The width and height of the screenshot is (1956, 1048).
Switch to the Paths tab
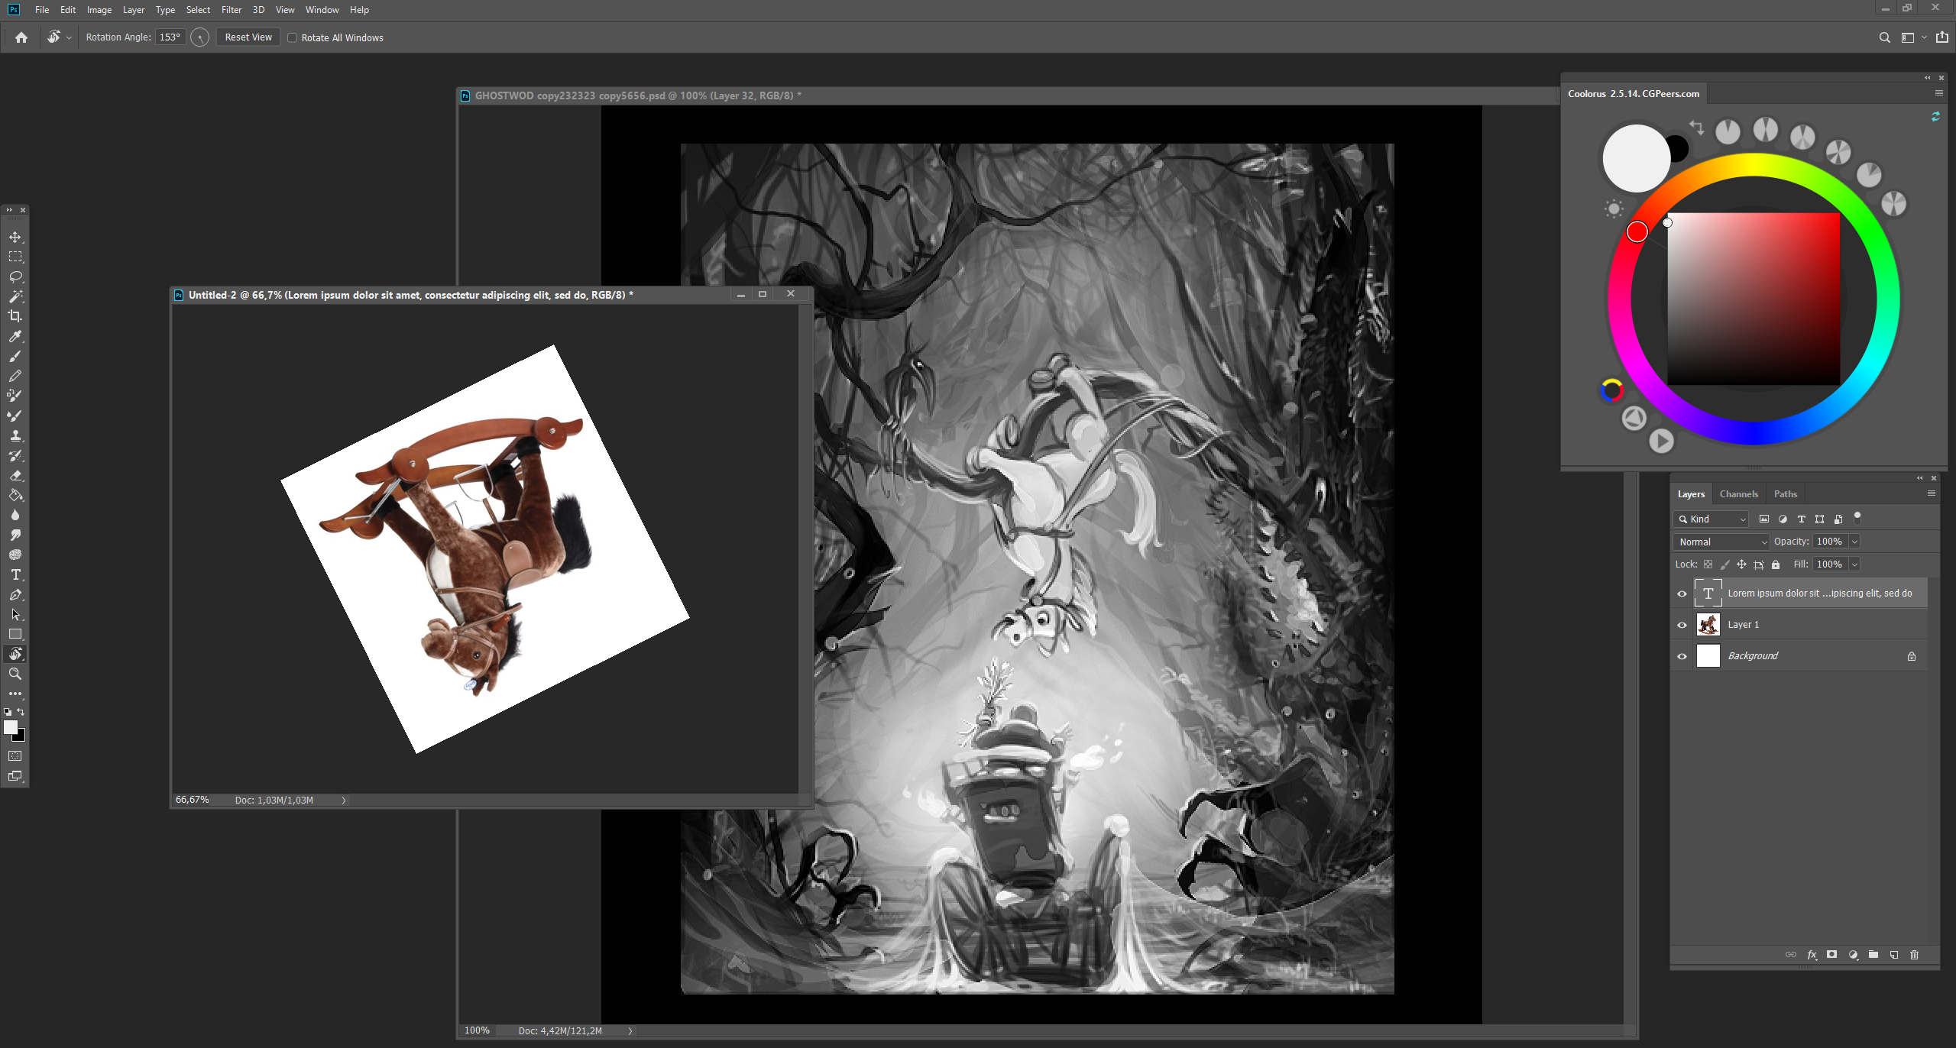coord(1786,494)
